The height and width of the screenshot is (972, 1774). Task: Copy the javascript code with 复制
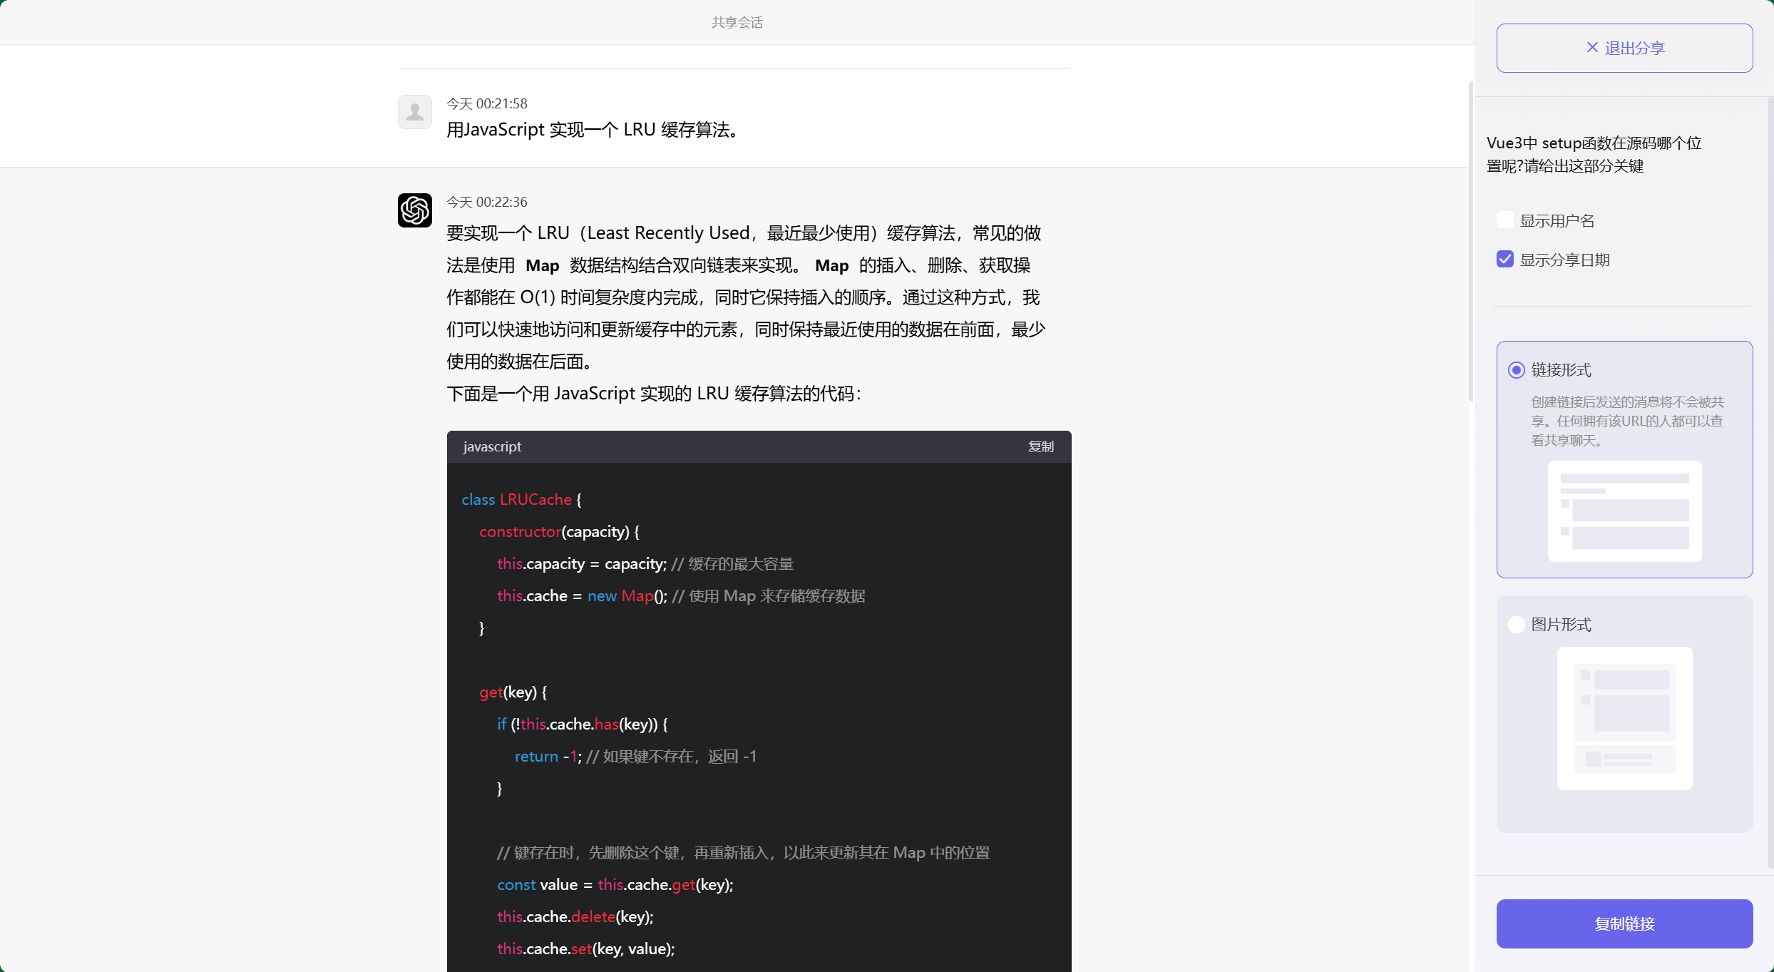[x=1040, y=446]
